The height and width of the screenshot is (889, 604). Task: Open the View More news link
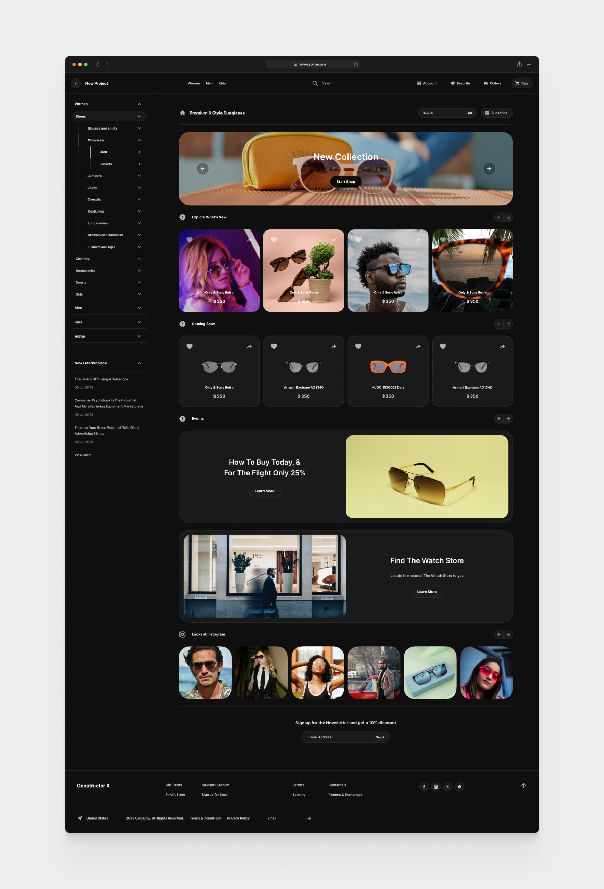(83, 455)
